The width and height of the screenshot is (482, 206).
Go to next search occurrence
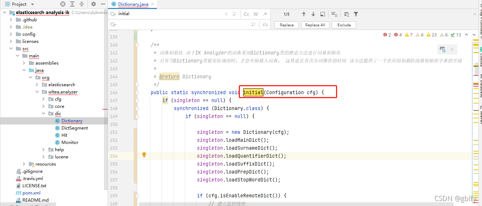[313, 14]
